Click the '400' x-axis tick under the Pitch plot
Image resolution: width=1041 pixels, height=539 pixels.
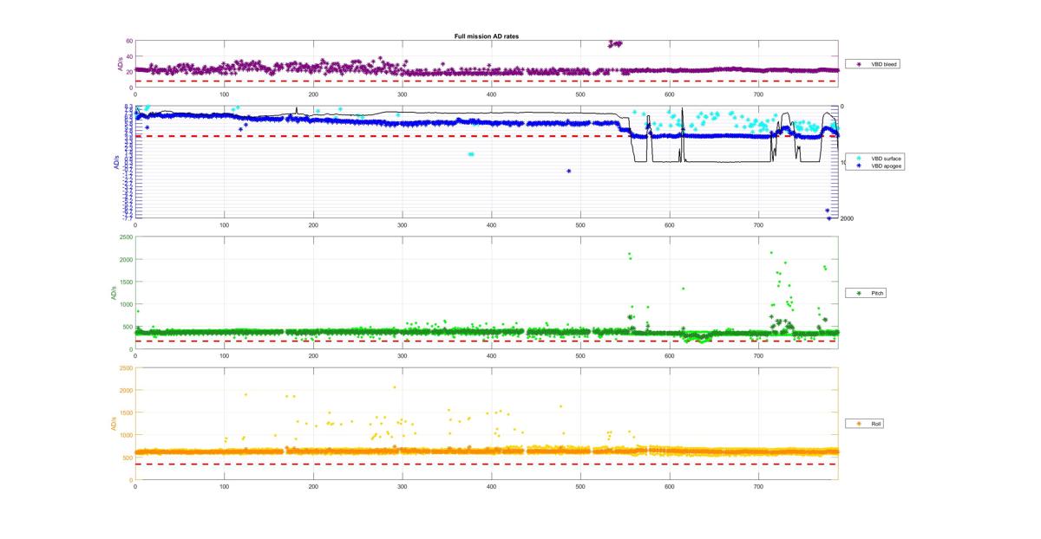click(491, 355)
